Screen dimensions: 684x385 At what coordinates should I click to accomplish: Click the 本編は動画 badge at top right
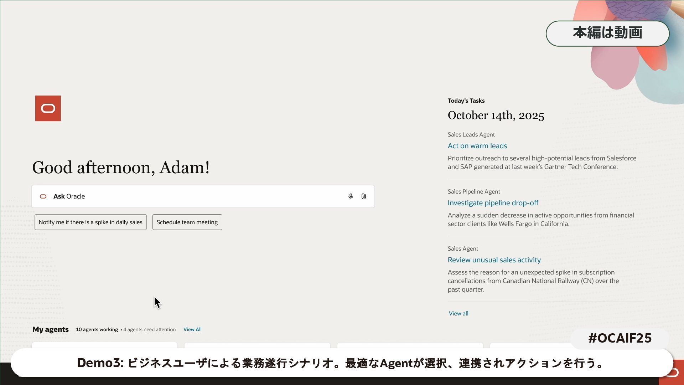pyautogui.click(x=607, y=33)
